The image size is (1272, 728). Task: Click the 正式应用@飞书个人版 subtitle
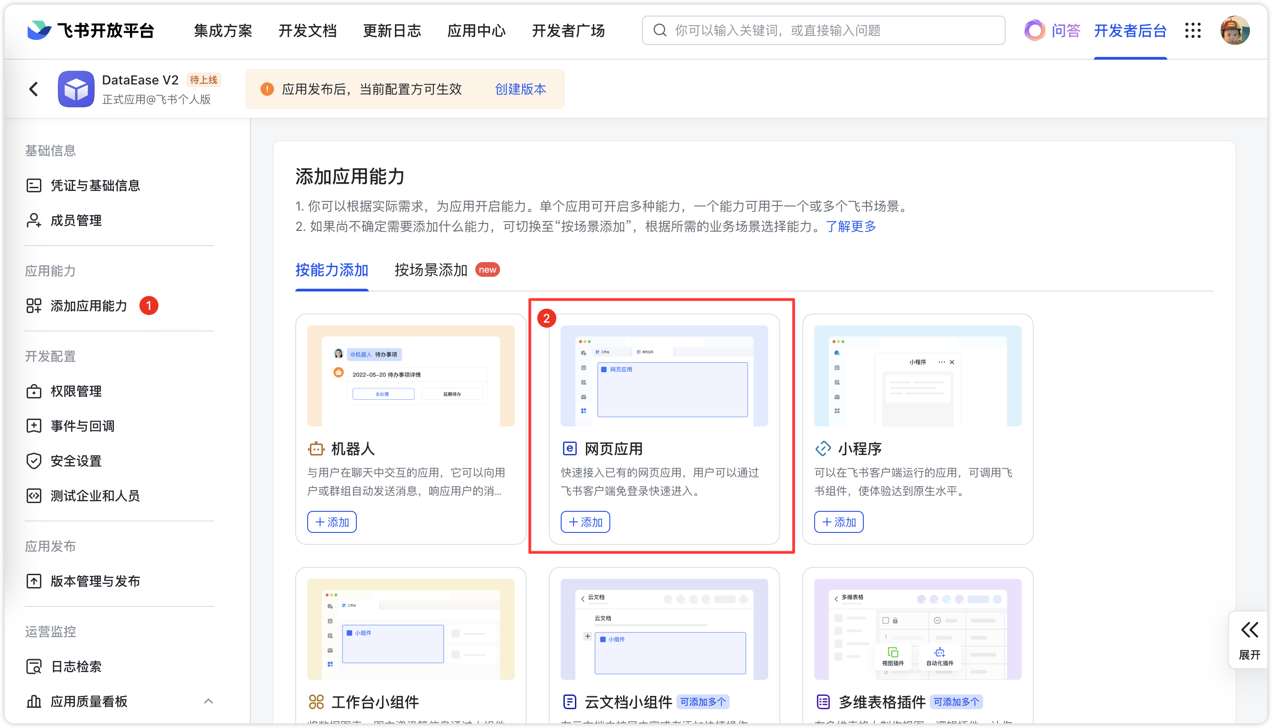click(x=157, y=100)
